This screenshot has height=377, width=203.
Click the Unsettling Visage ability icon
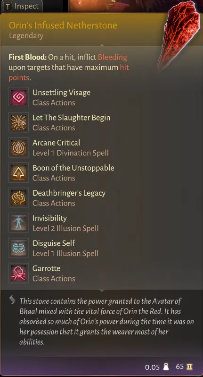click(19, 97)
